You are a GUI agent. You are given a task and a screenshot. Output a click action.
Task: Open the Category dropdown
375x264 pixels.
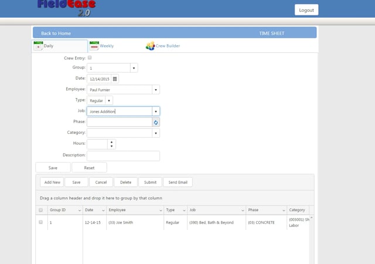click(x=156, y=133)
